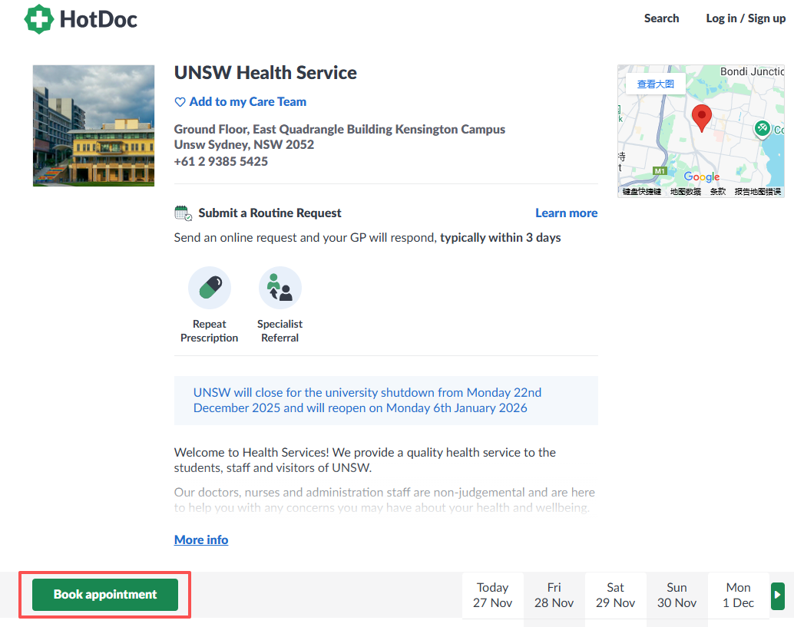Click the green next-dates arrow
This screenshot has height=627, width=794.
778,595
